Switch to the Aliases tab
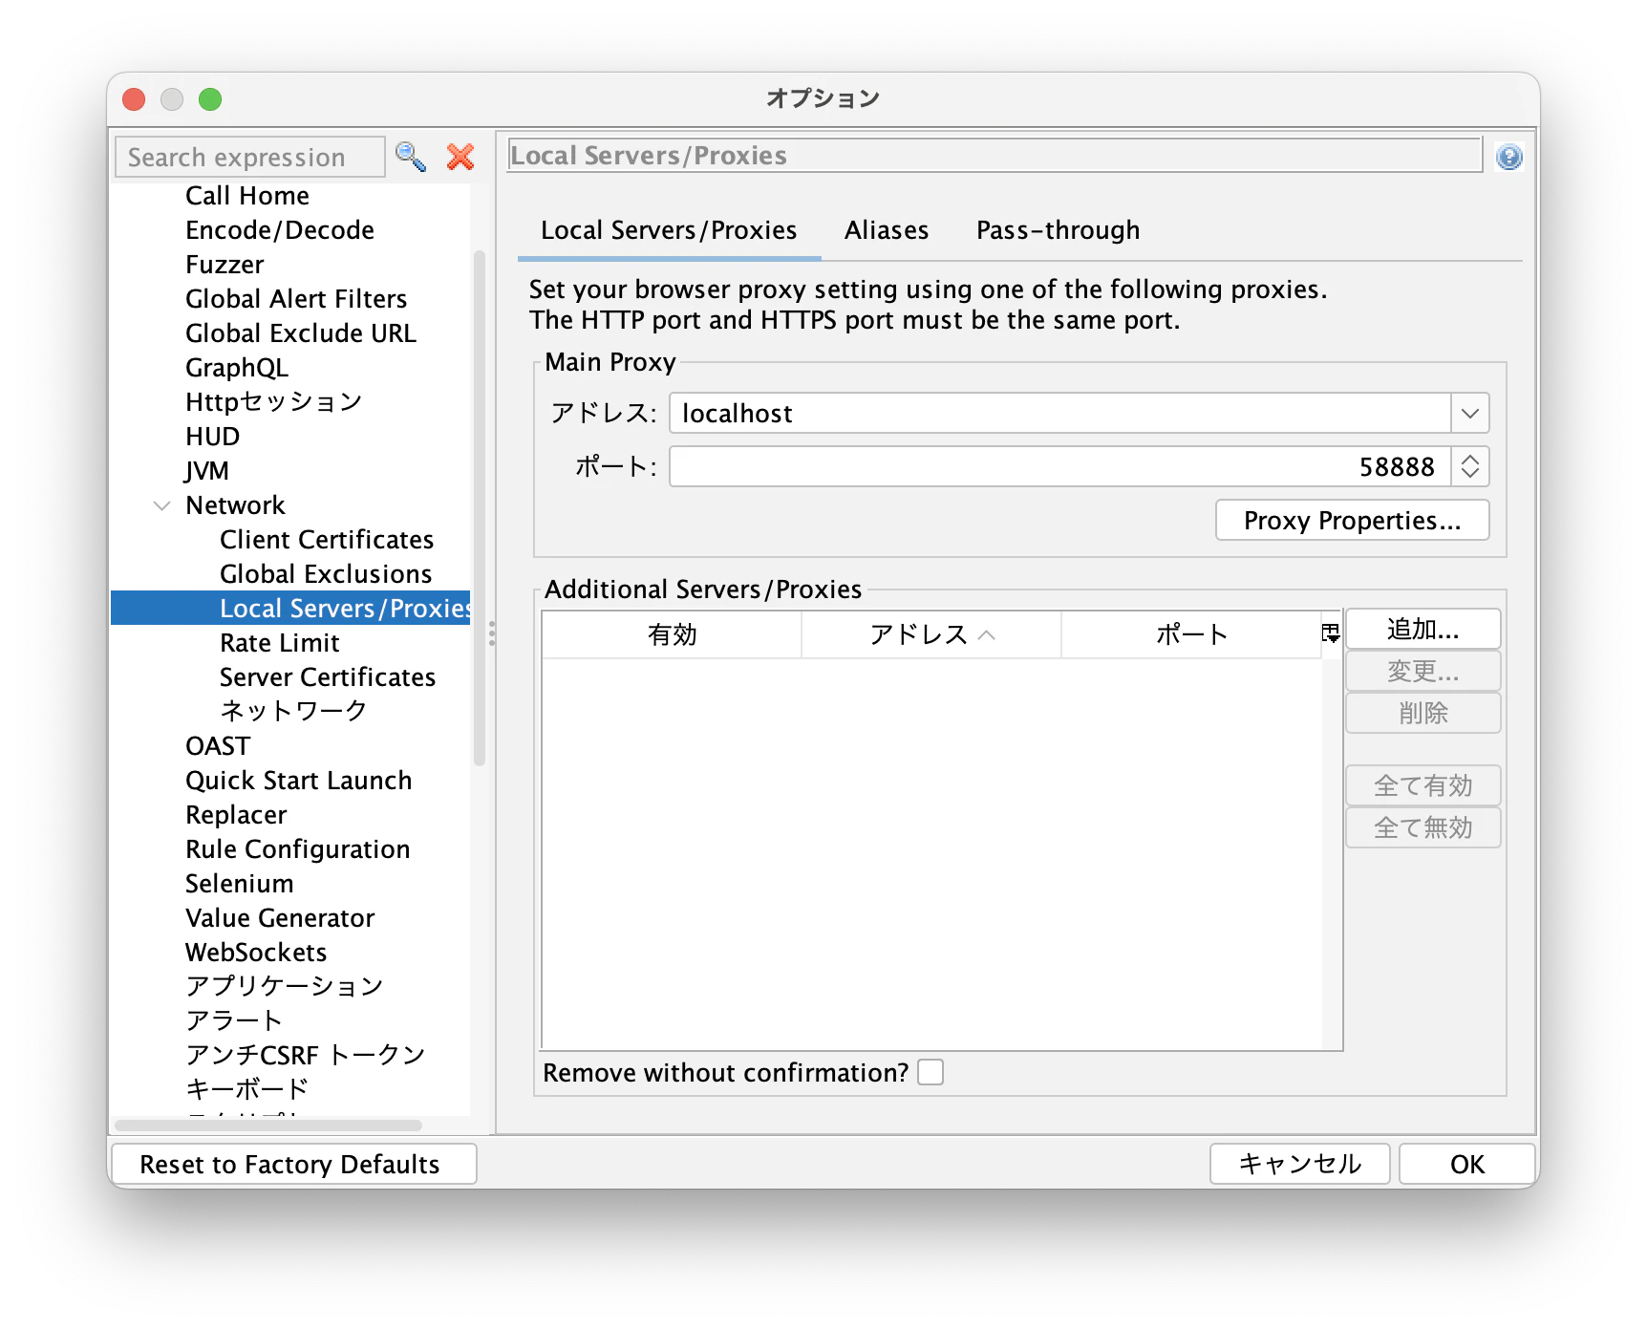The width and height of the screenshot is (1647, 1330). 887,230
